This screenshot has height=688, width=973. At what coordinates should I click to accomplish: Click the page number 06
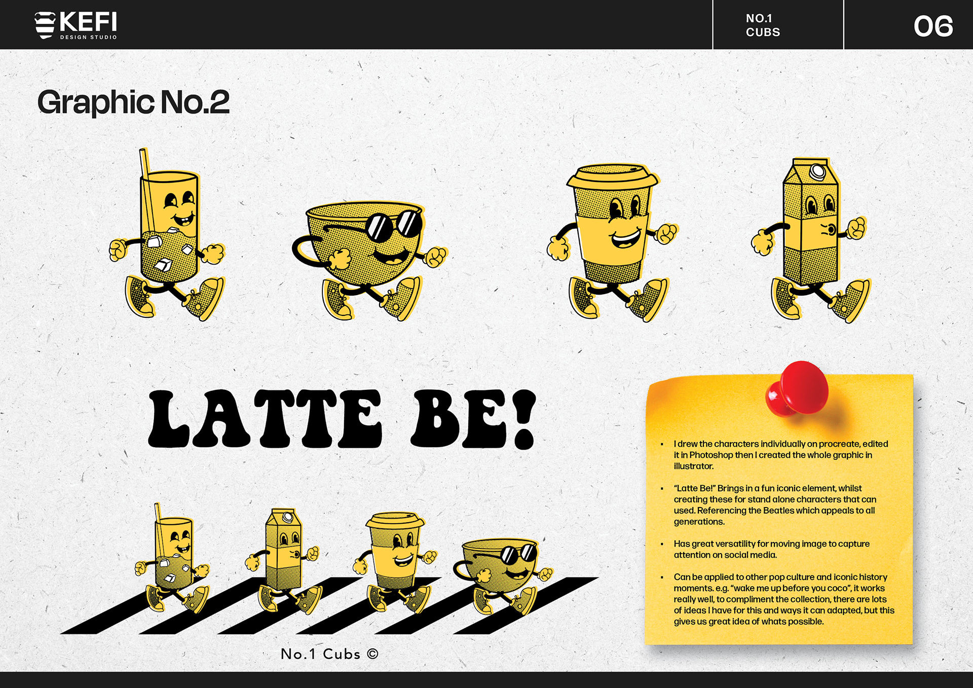pyautogui.click(x=933, y=26)
